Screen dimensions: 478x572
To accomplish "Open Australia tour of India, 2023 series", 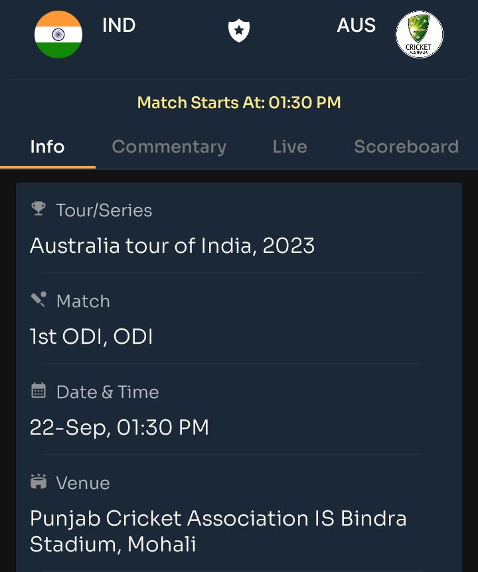I will click(172, 246).
